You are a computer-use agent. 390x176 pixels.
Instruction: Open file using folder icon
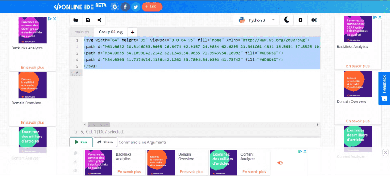[x=76, y=20]
